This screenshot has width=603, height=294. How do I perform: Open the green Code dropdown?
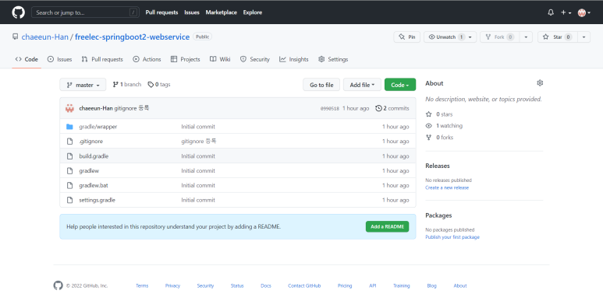[x=400, y=85]
